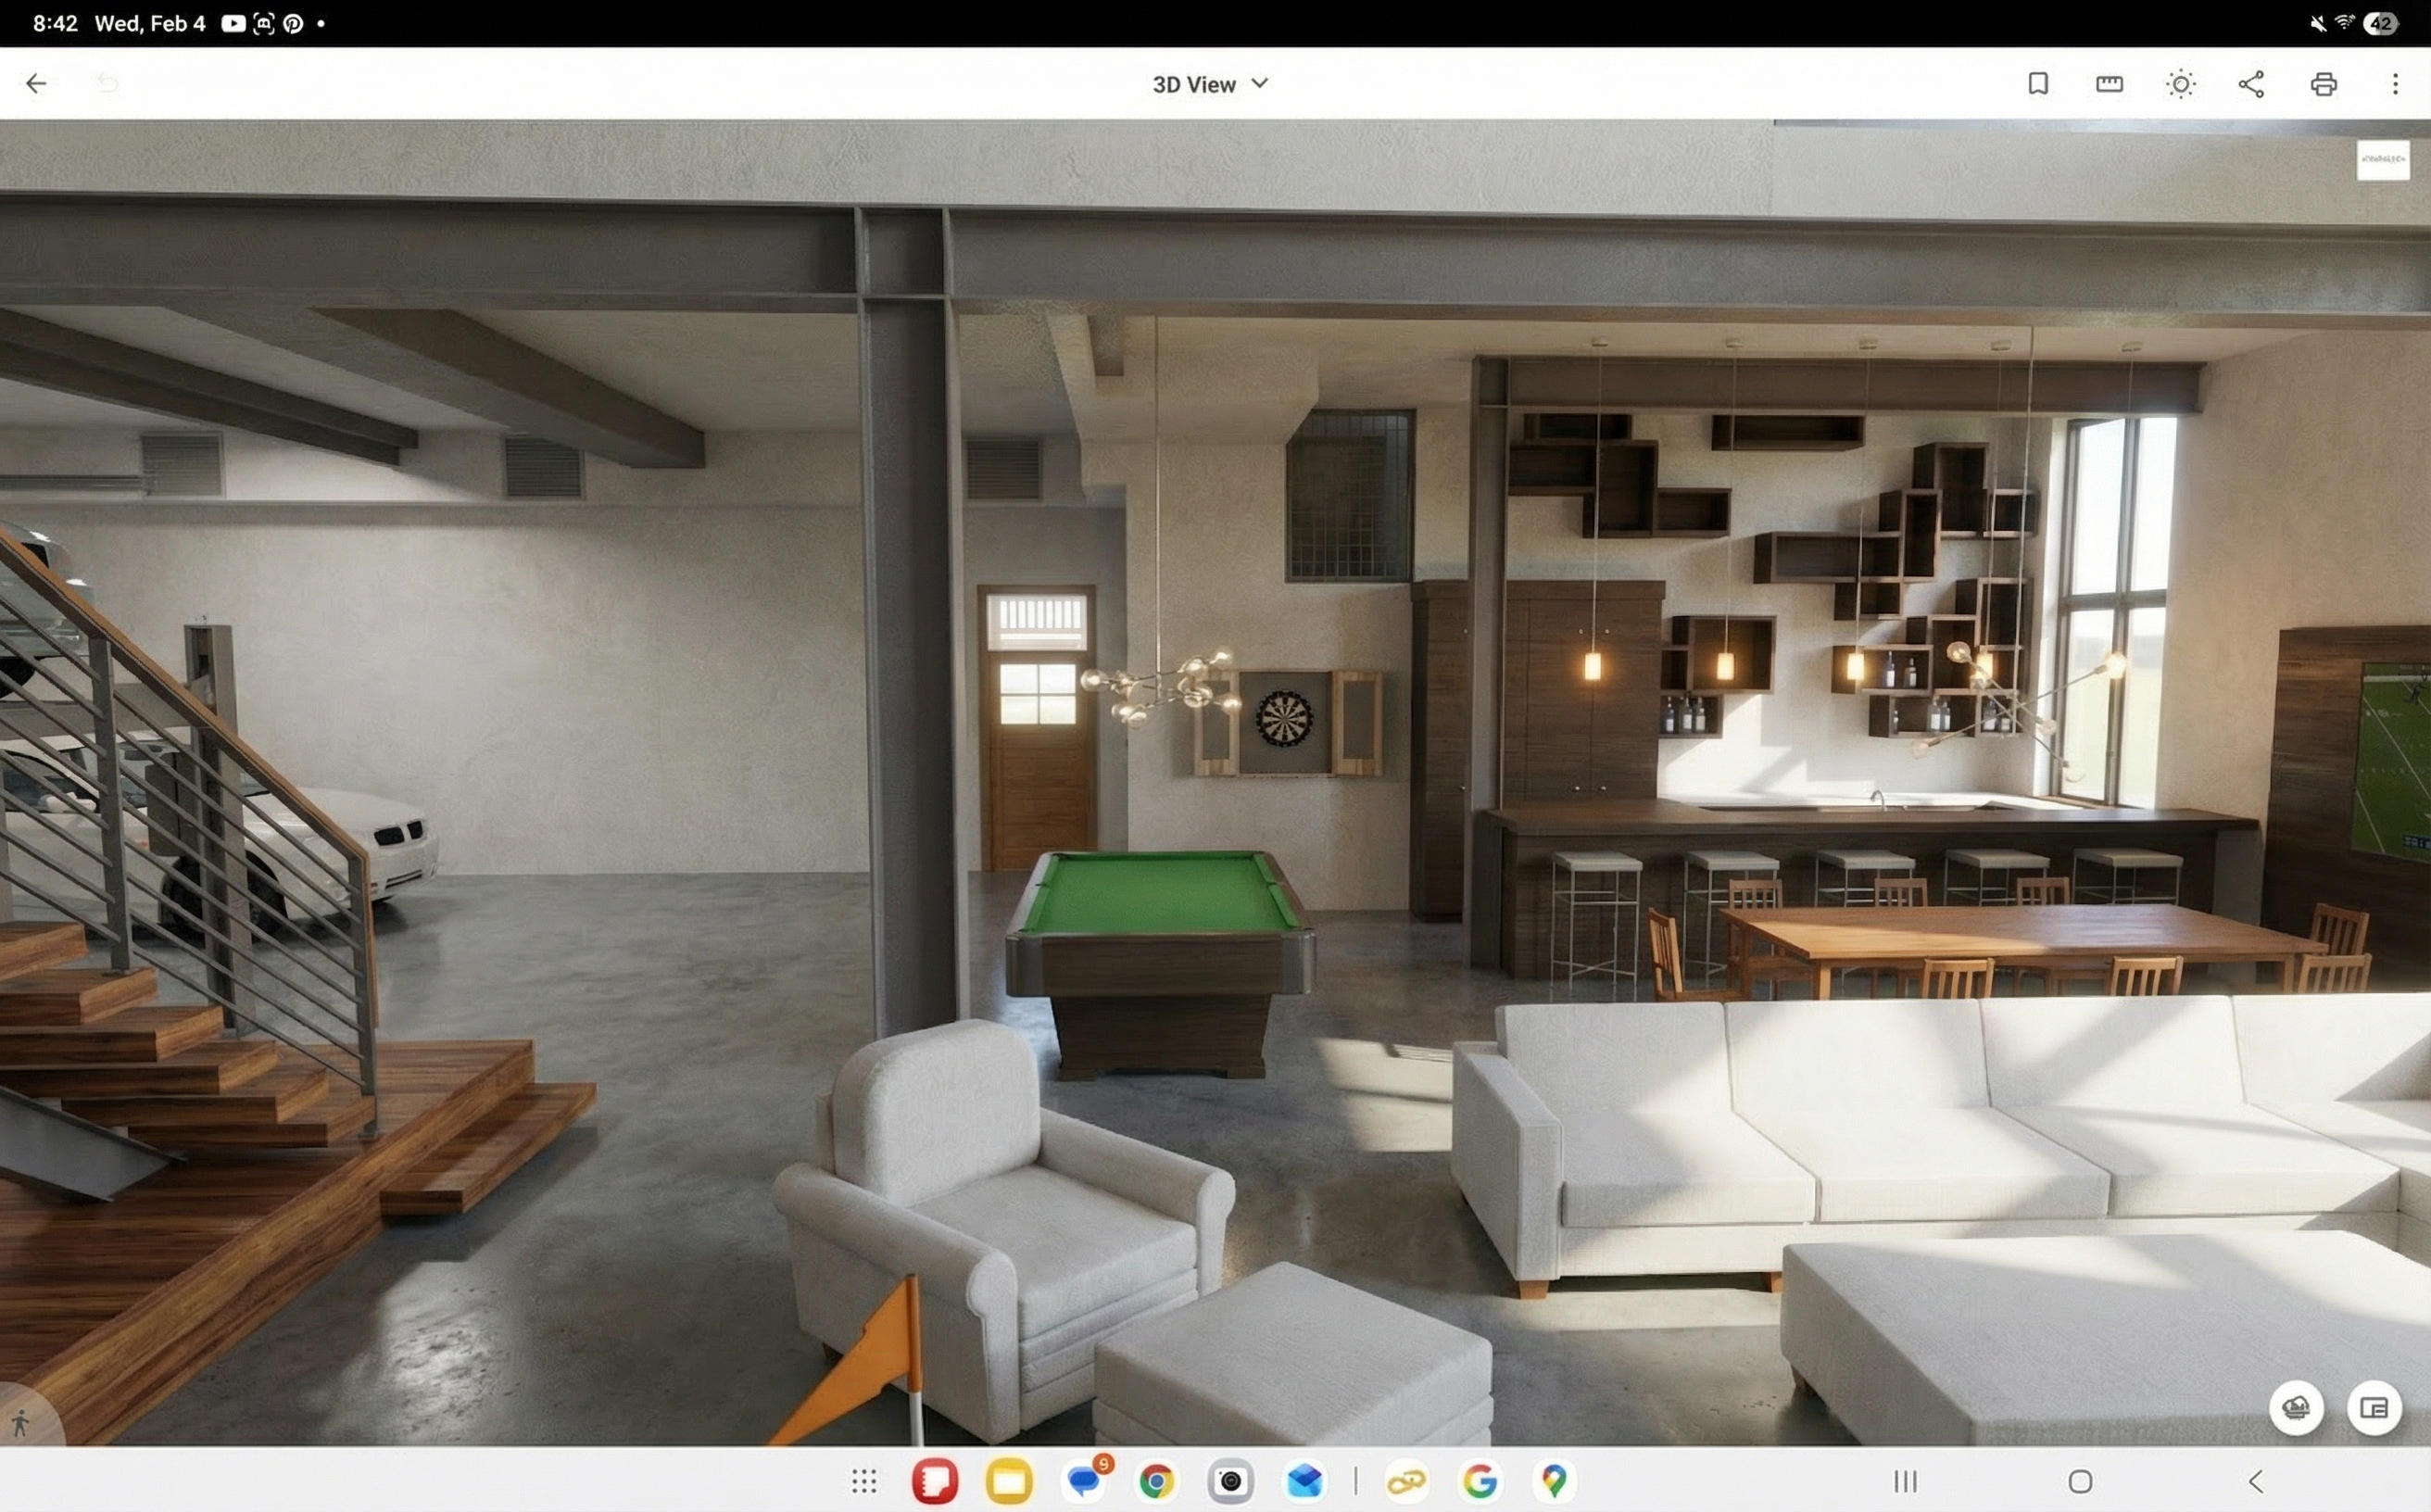
Task: Bookmark the current view
Action: (2038, 84)
